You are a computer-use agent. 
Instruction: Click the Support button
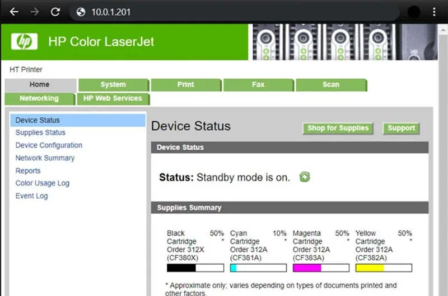[401, 128]
